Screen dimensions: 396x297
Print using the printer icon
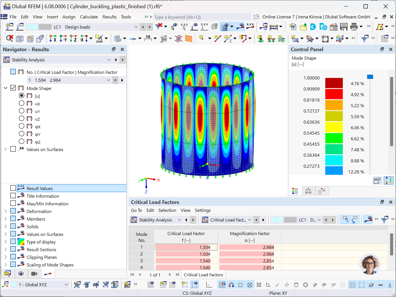coord(353,27)
